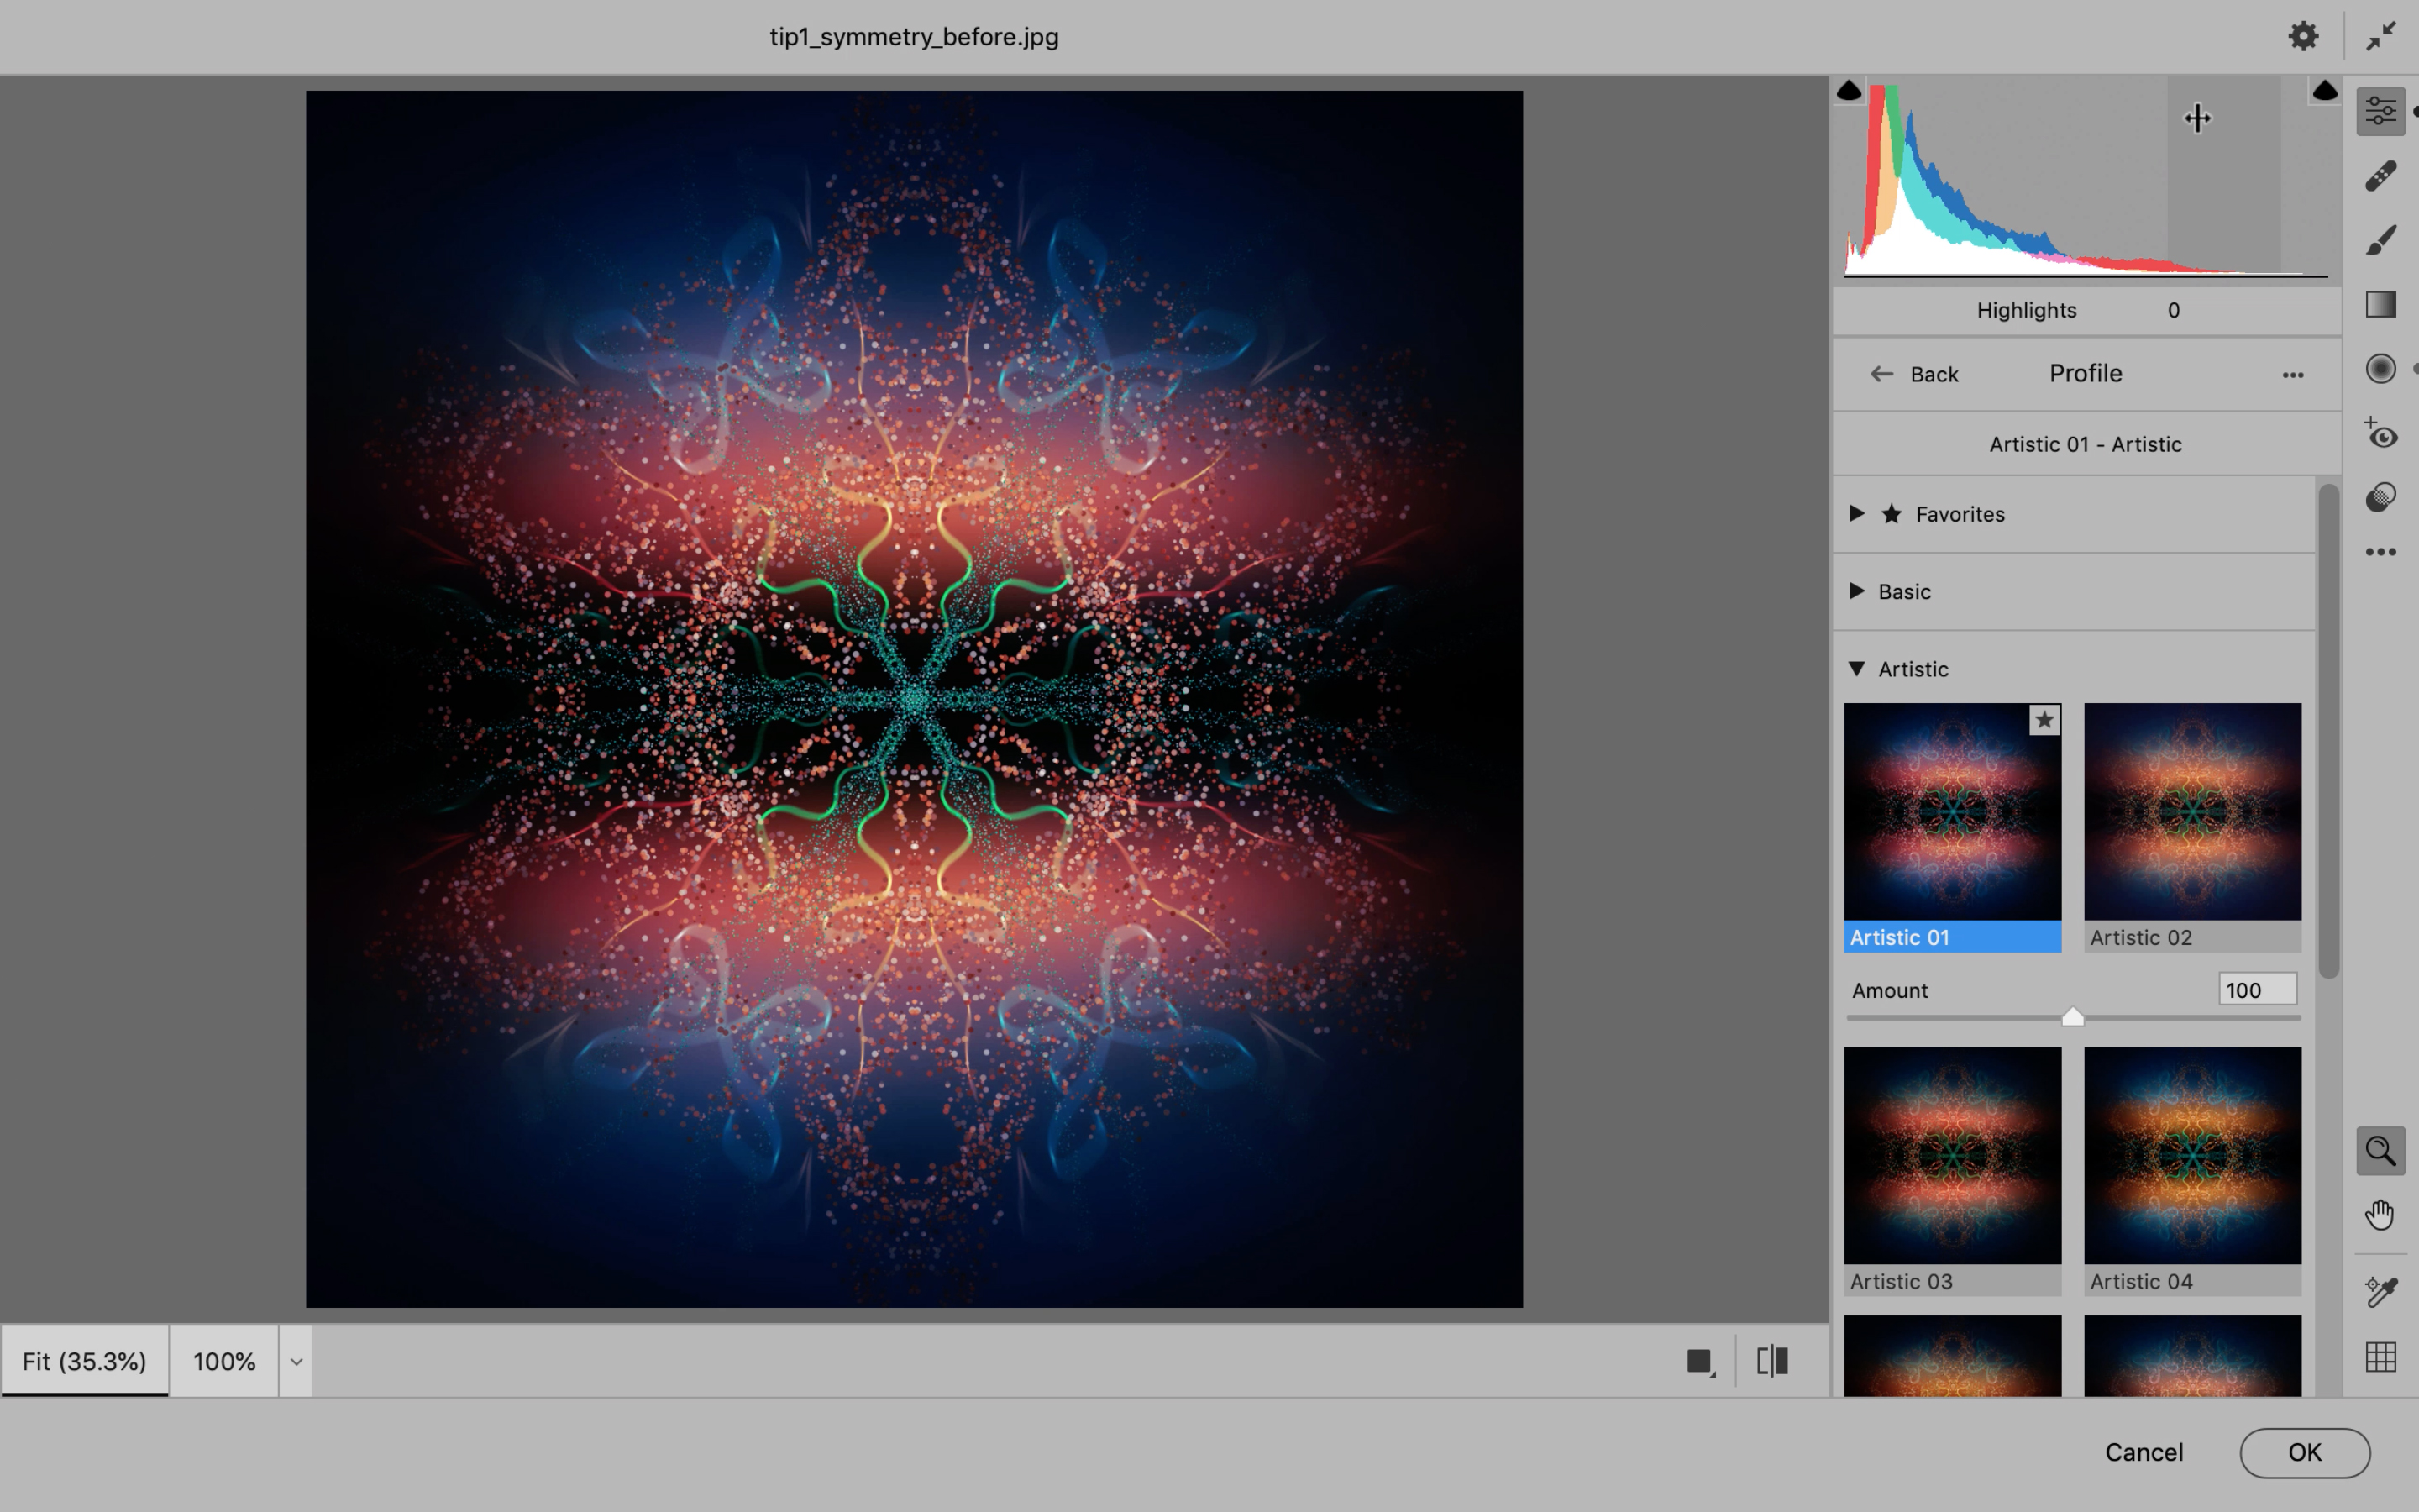Toggle before/after split view

click(1773, 1361)
